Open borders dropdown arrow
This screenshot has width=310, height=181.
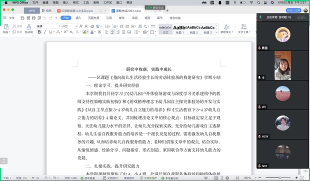pos(155,32)
